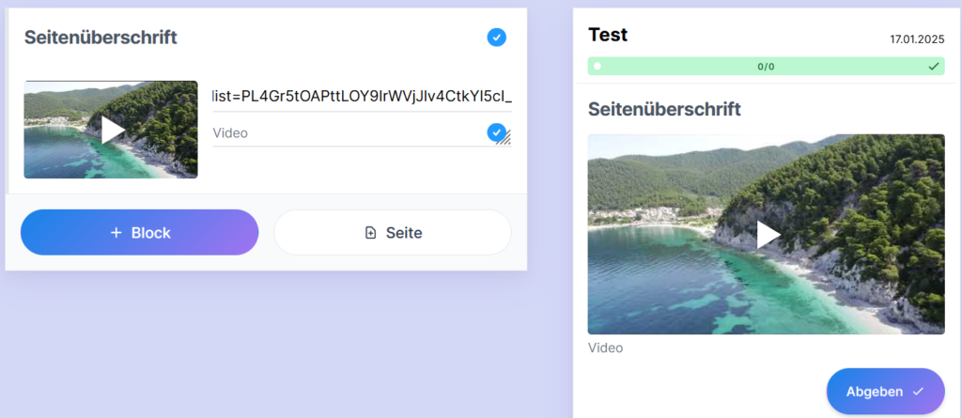
Task: Focus the video URL input field
Action: click(362, 95)
